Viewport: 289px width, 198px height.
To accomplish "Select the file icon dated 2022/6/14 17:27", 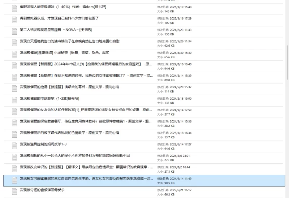I will click(14, 146).
